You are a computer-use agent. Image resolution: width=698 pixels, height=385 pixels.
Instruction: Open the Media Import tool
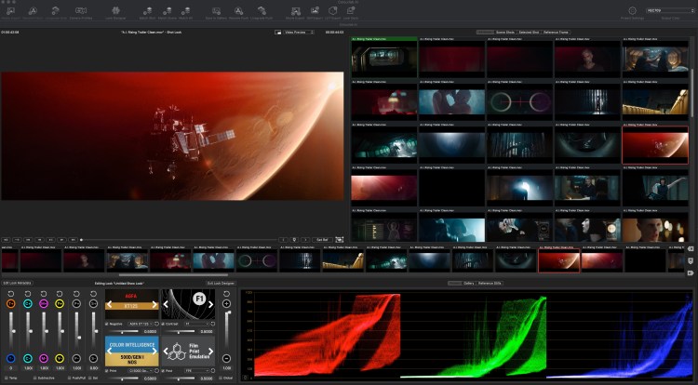(x=10, y=10)
